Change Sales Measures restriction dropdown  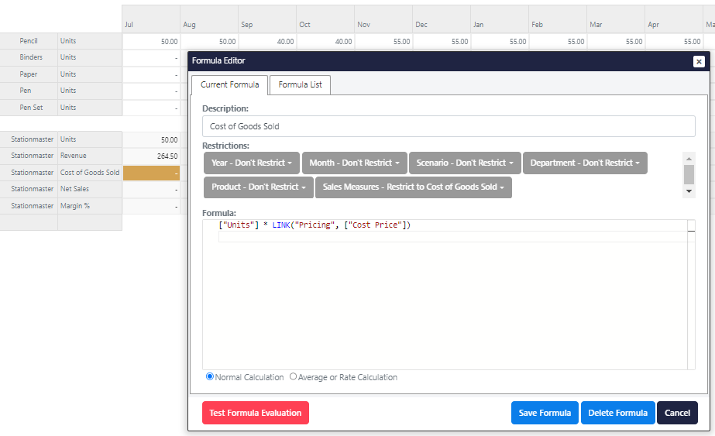[x=413, y=187]
